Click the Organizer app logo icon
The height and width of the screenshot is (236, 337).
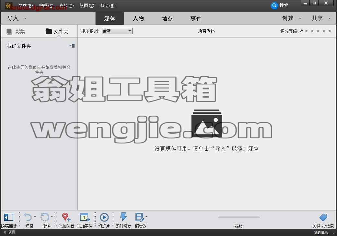(x=9, y=5)
